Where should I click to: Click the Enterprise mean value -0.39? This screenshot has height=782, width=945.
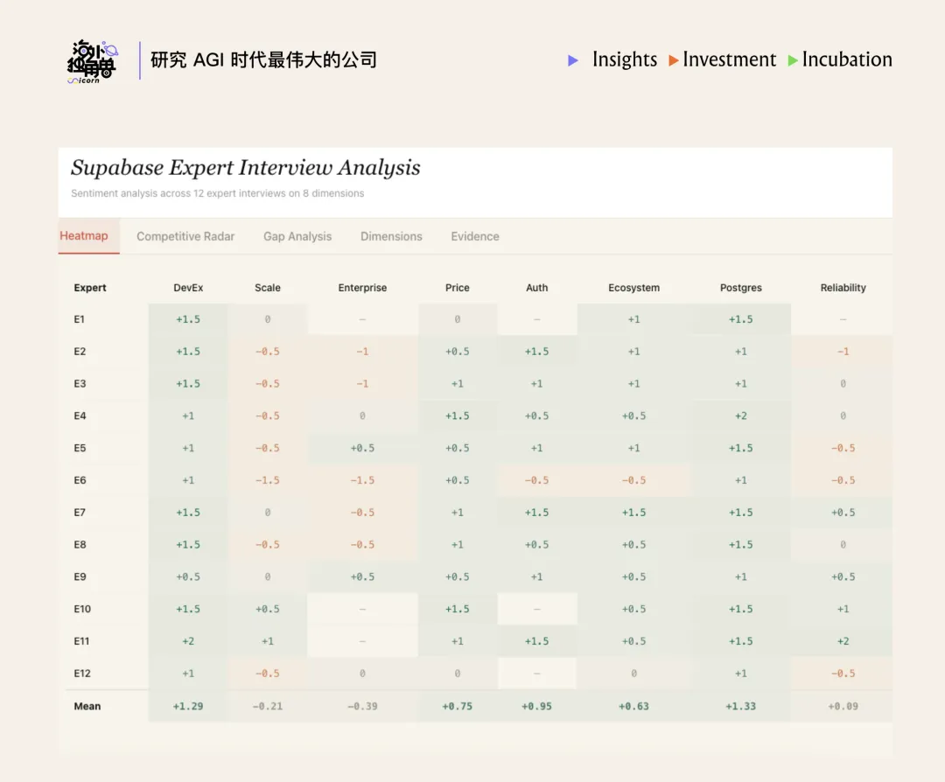(362, 706)
